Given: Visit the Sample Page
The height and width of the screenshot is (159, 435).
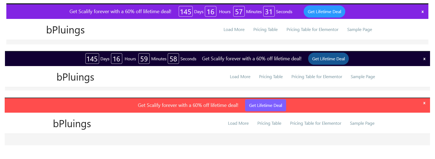Looking at the screenshot, I should [359, 29].
